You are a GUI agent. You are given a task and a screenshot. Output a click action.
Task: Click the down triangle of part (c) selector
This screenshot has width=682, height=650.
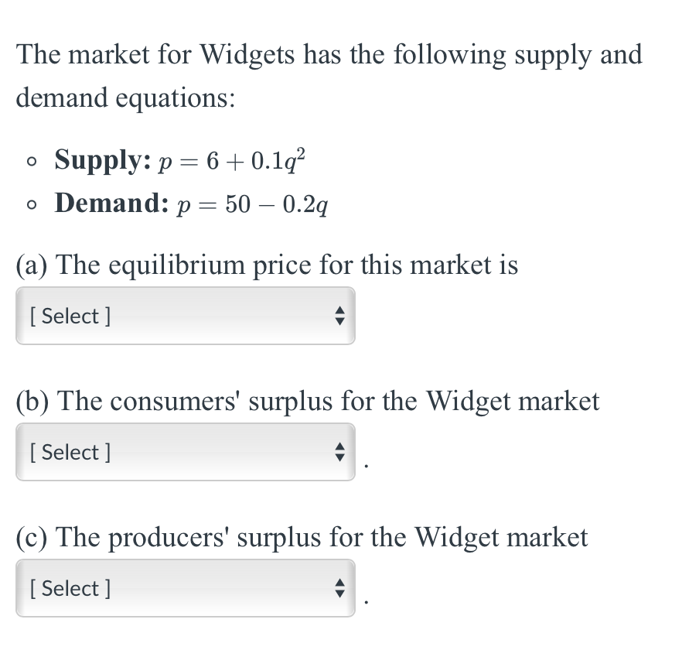(339, 592)
